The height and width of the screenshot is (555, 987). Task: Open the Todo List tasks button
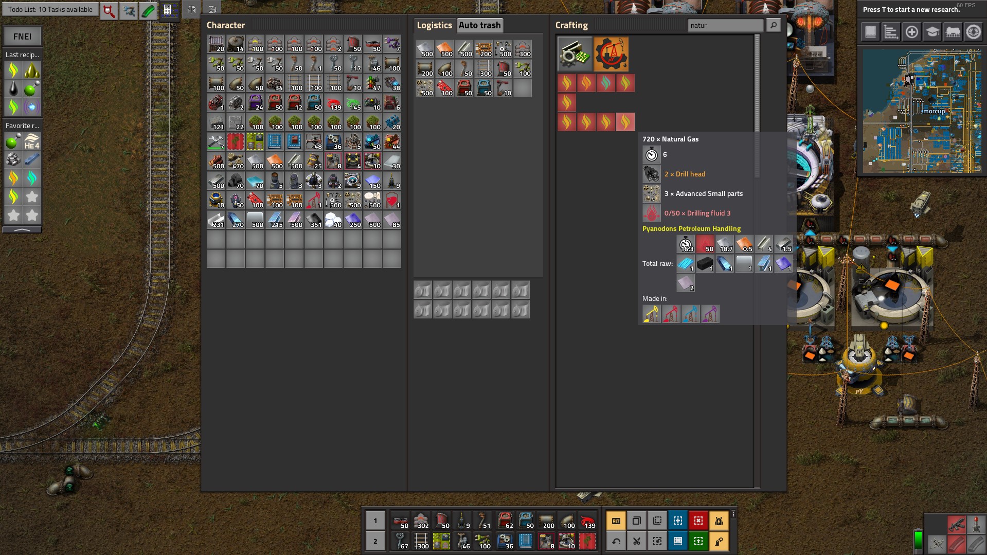tap(50, 9)
